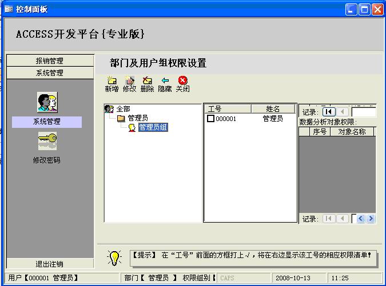The width and height of the screenshot is (386, 286).
Task: Click the 新增 (add) toolbar icon
Action: pos(112,80)
